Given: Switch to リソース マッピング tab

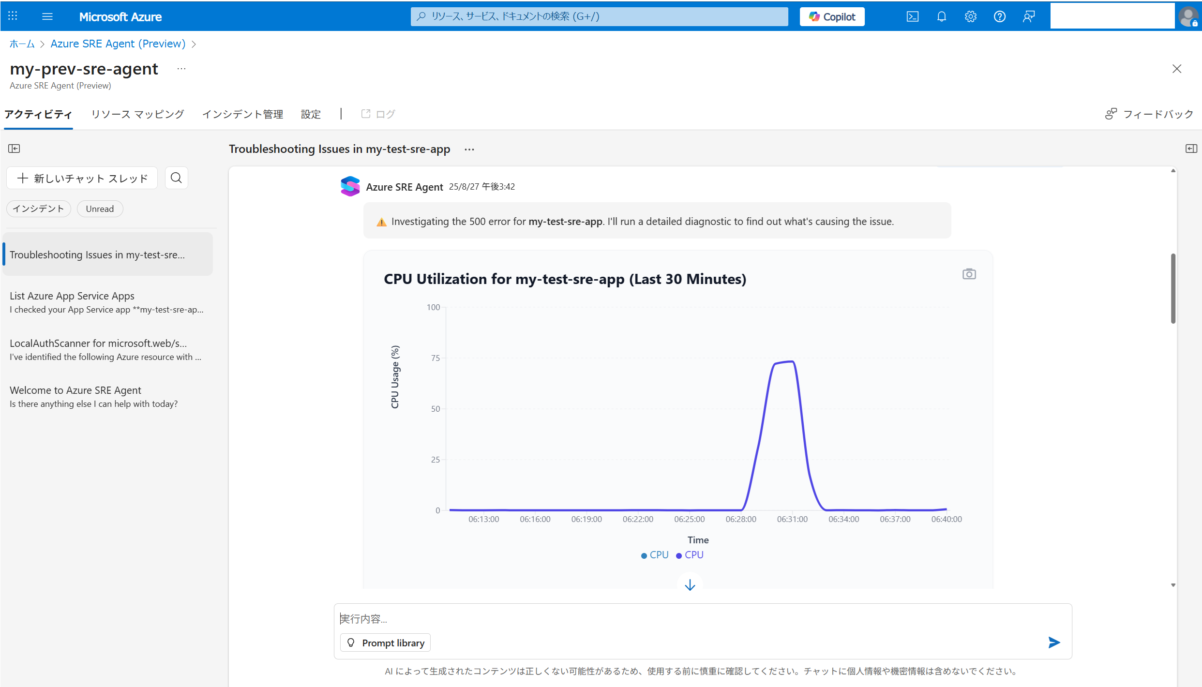Looking at the screenshot, I should click(x=138, y=114).
